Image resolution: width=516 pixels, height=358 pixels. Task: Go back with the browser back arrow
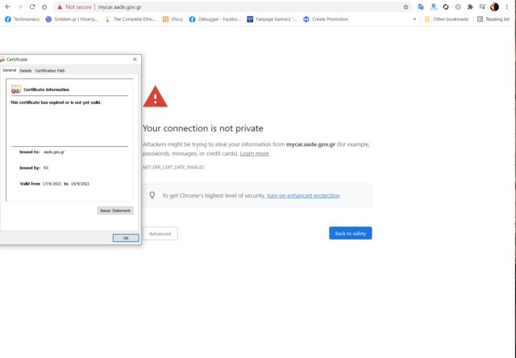7,7
